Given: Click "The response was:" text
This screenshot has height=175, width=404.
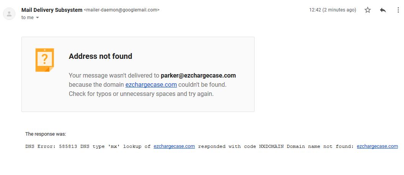Looking at the screenshot, I should [45, 134].
